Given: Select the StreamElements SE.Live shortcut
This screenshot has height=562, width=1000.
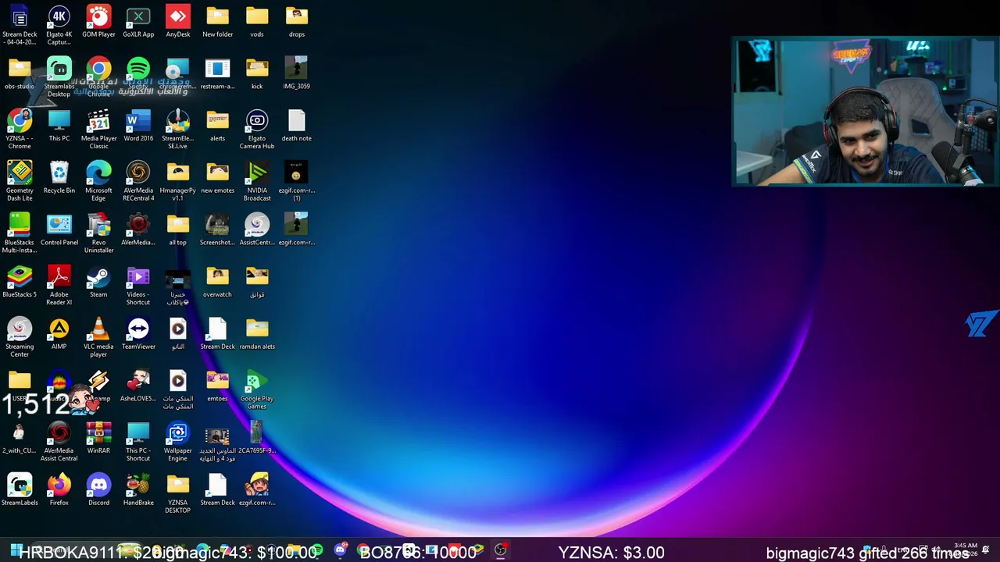Looking at the screenshot, I should (x=178, y=130).
